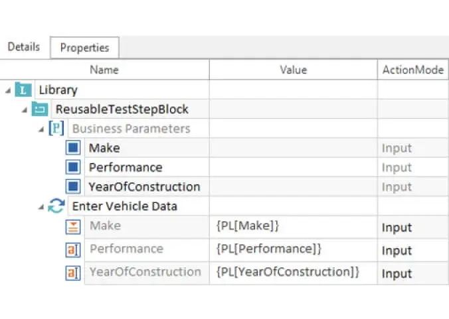
Task: Click the ActionMode column header
Action: [412, 70]
